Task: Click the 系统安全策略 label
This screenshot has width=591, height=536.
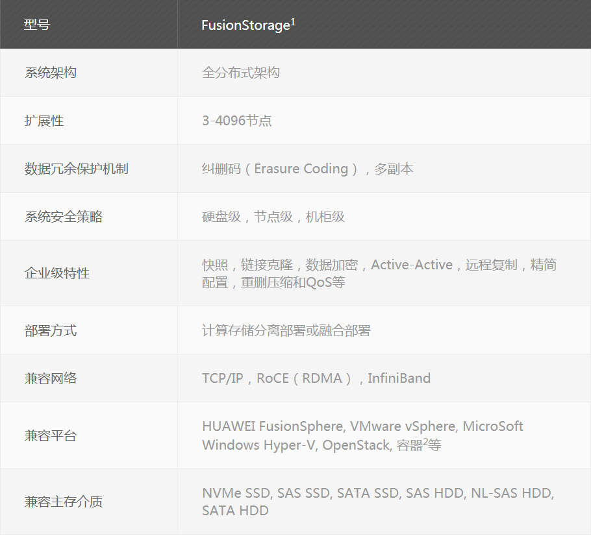Action: pyautogui.click(x=64, y=217)
